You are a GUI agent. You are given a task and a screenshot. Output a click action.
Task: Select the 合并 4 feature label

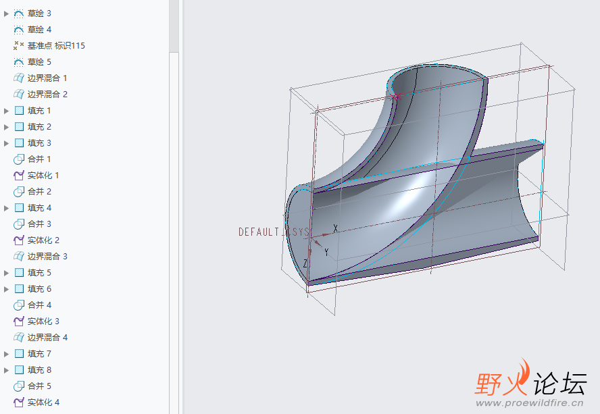[39, 305]
